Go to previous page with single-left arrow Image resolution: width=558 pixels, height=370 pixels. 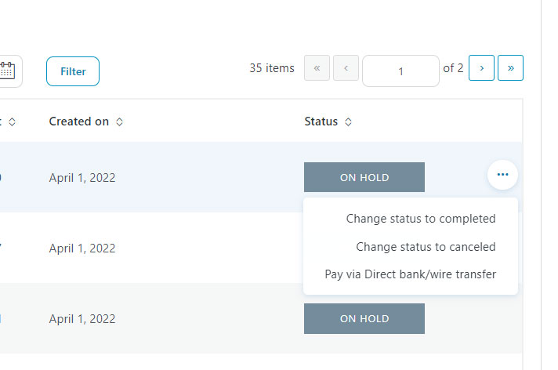(346, 68)
